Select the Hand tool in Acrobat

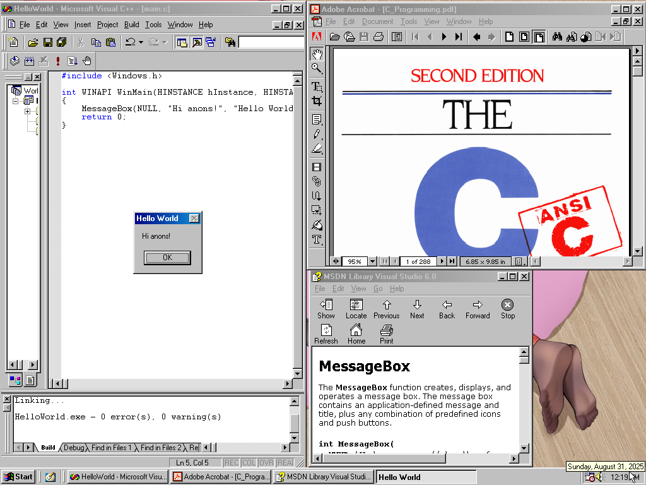[317, 54]
